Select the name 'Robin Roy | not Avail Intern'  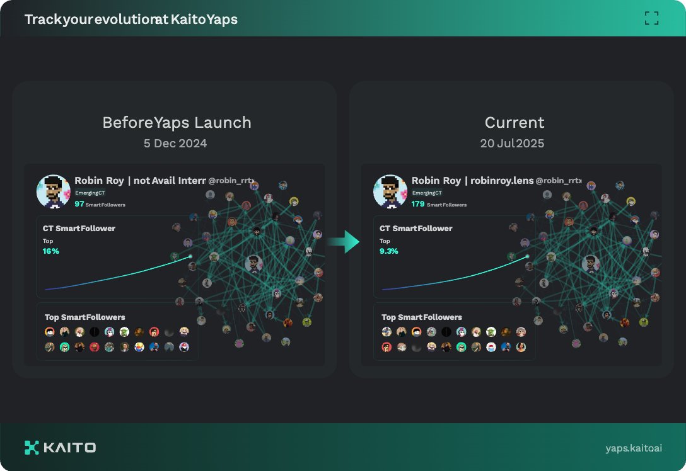coord(140,181)
